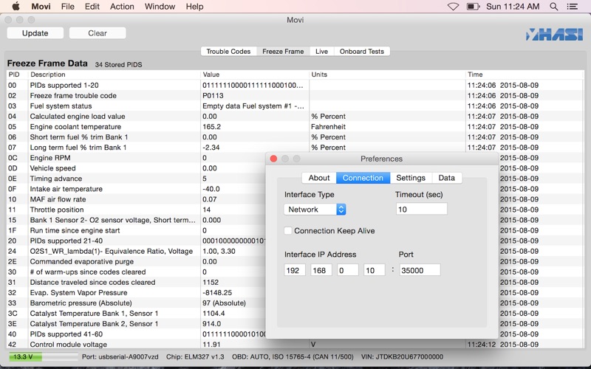
Task: Select the Control module voltage row
Action: (295, 344)
